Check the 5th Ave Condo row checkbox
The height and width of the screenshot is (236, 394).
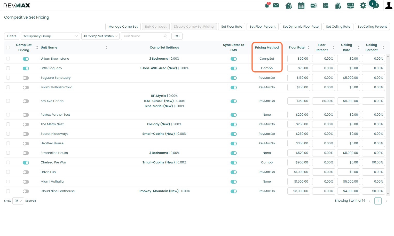pos(8,101)
